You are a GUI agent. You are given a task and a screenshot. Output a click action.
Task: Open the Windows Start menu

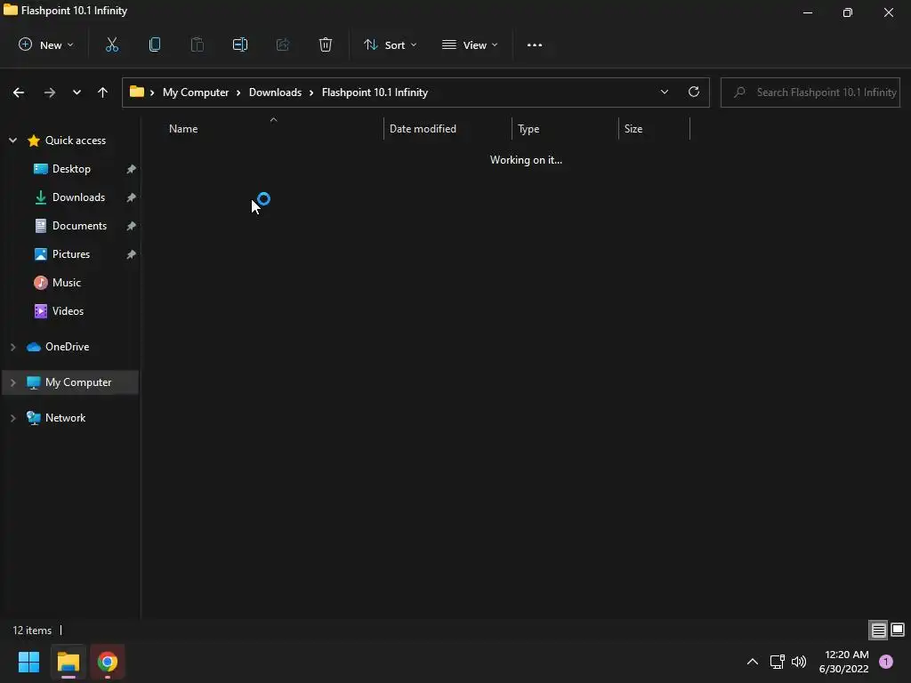click(x=29, y=662)
